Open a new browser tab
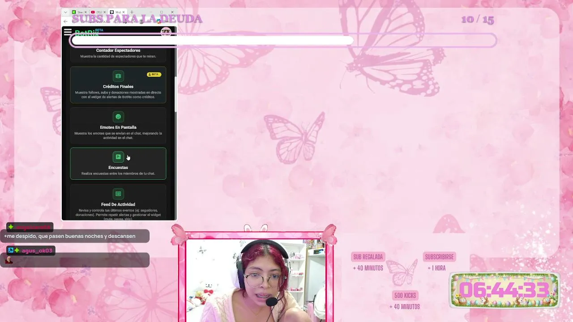Screen dimensions: 573x322 point(132,12)
